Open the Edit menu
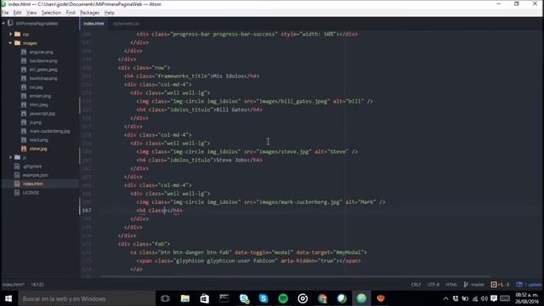544x306 pixels. pos(17,13)
